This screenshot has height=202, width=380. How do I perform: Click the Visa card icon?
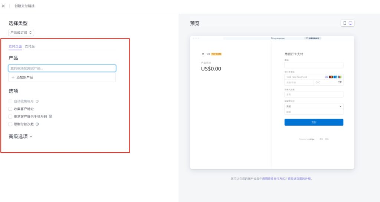coord(327,77)
